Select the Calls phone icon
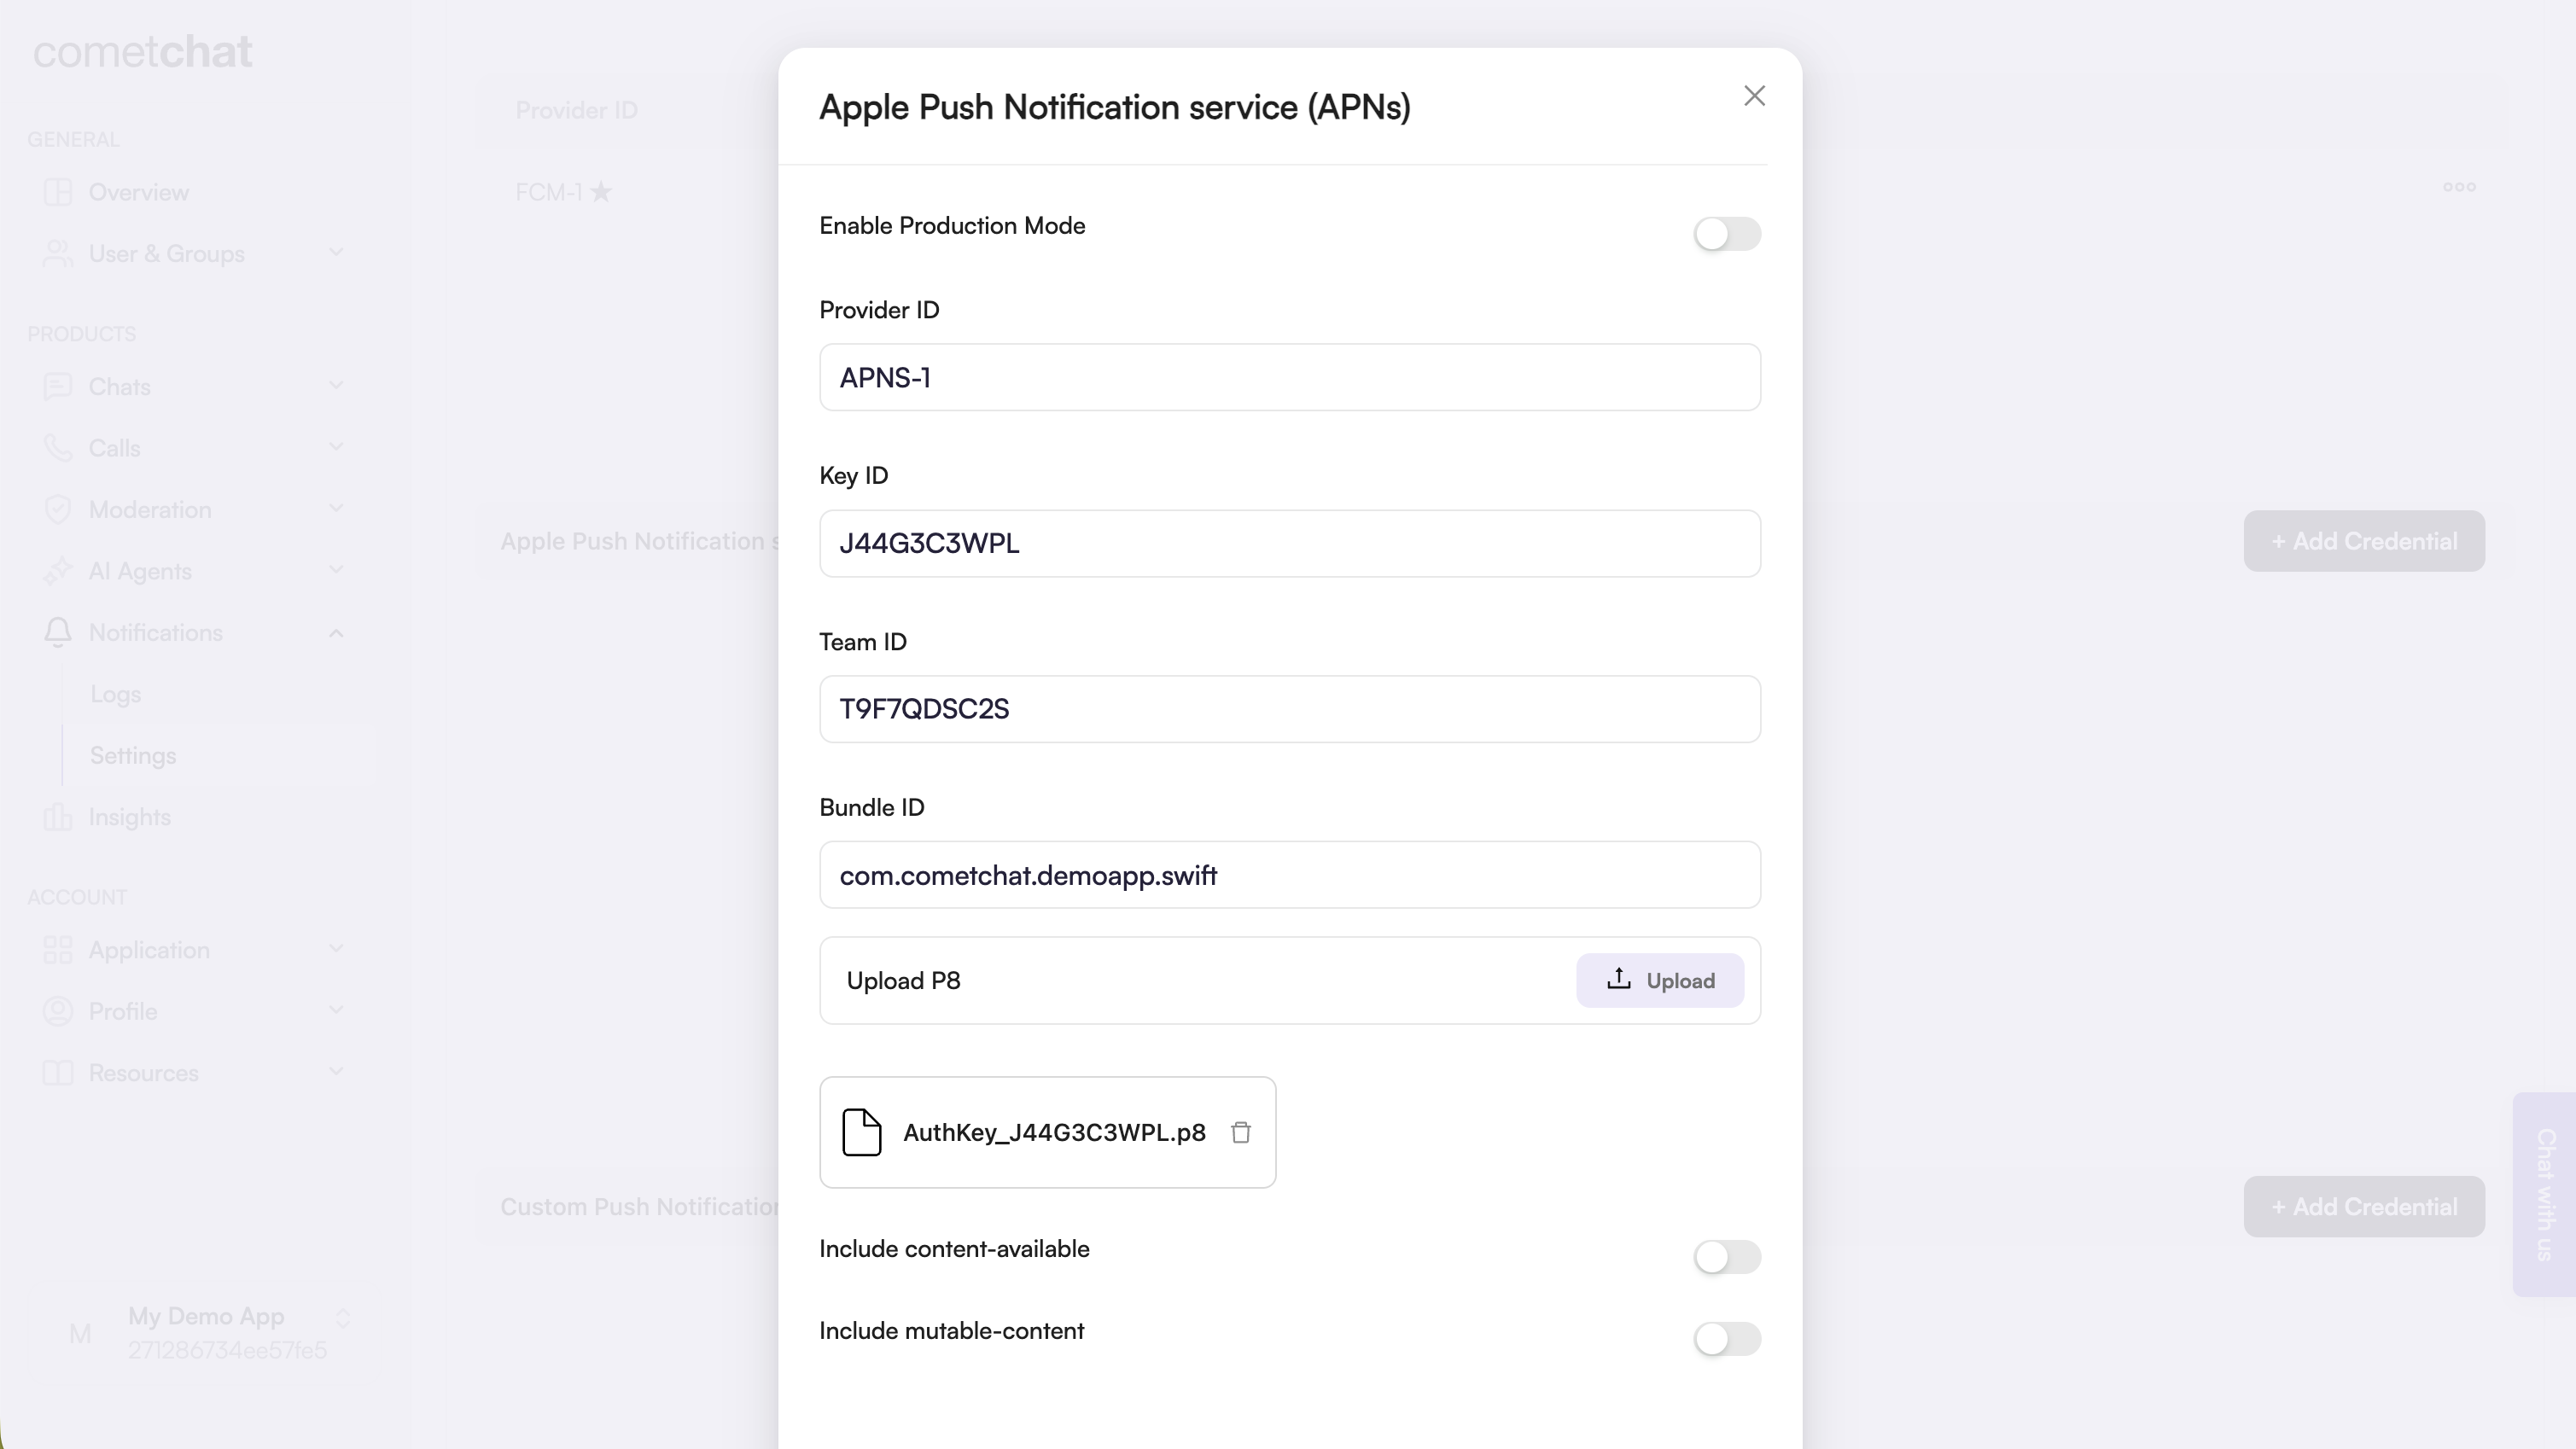The width and height of the screenshot is (2576, 1449). (58, 448)
